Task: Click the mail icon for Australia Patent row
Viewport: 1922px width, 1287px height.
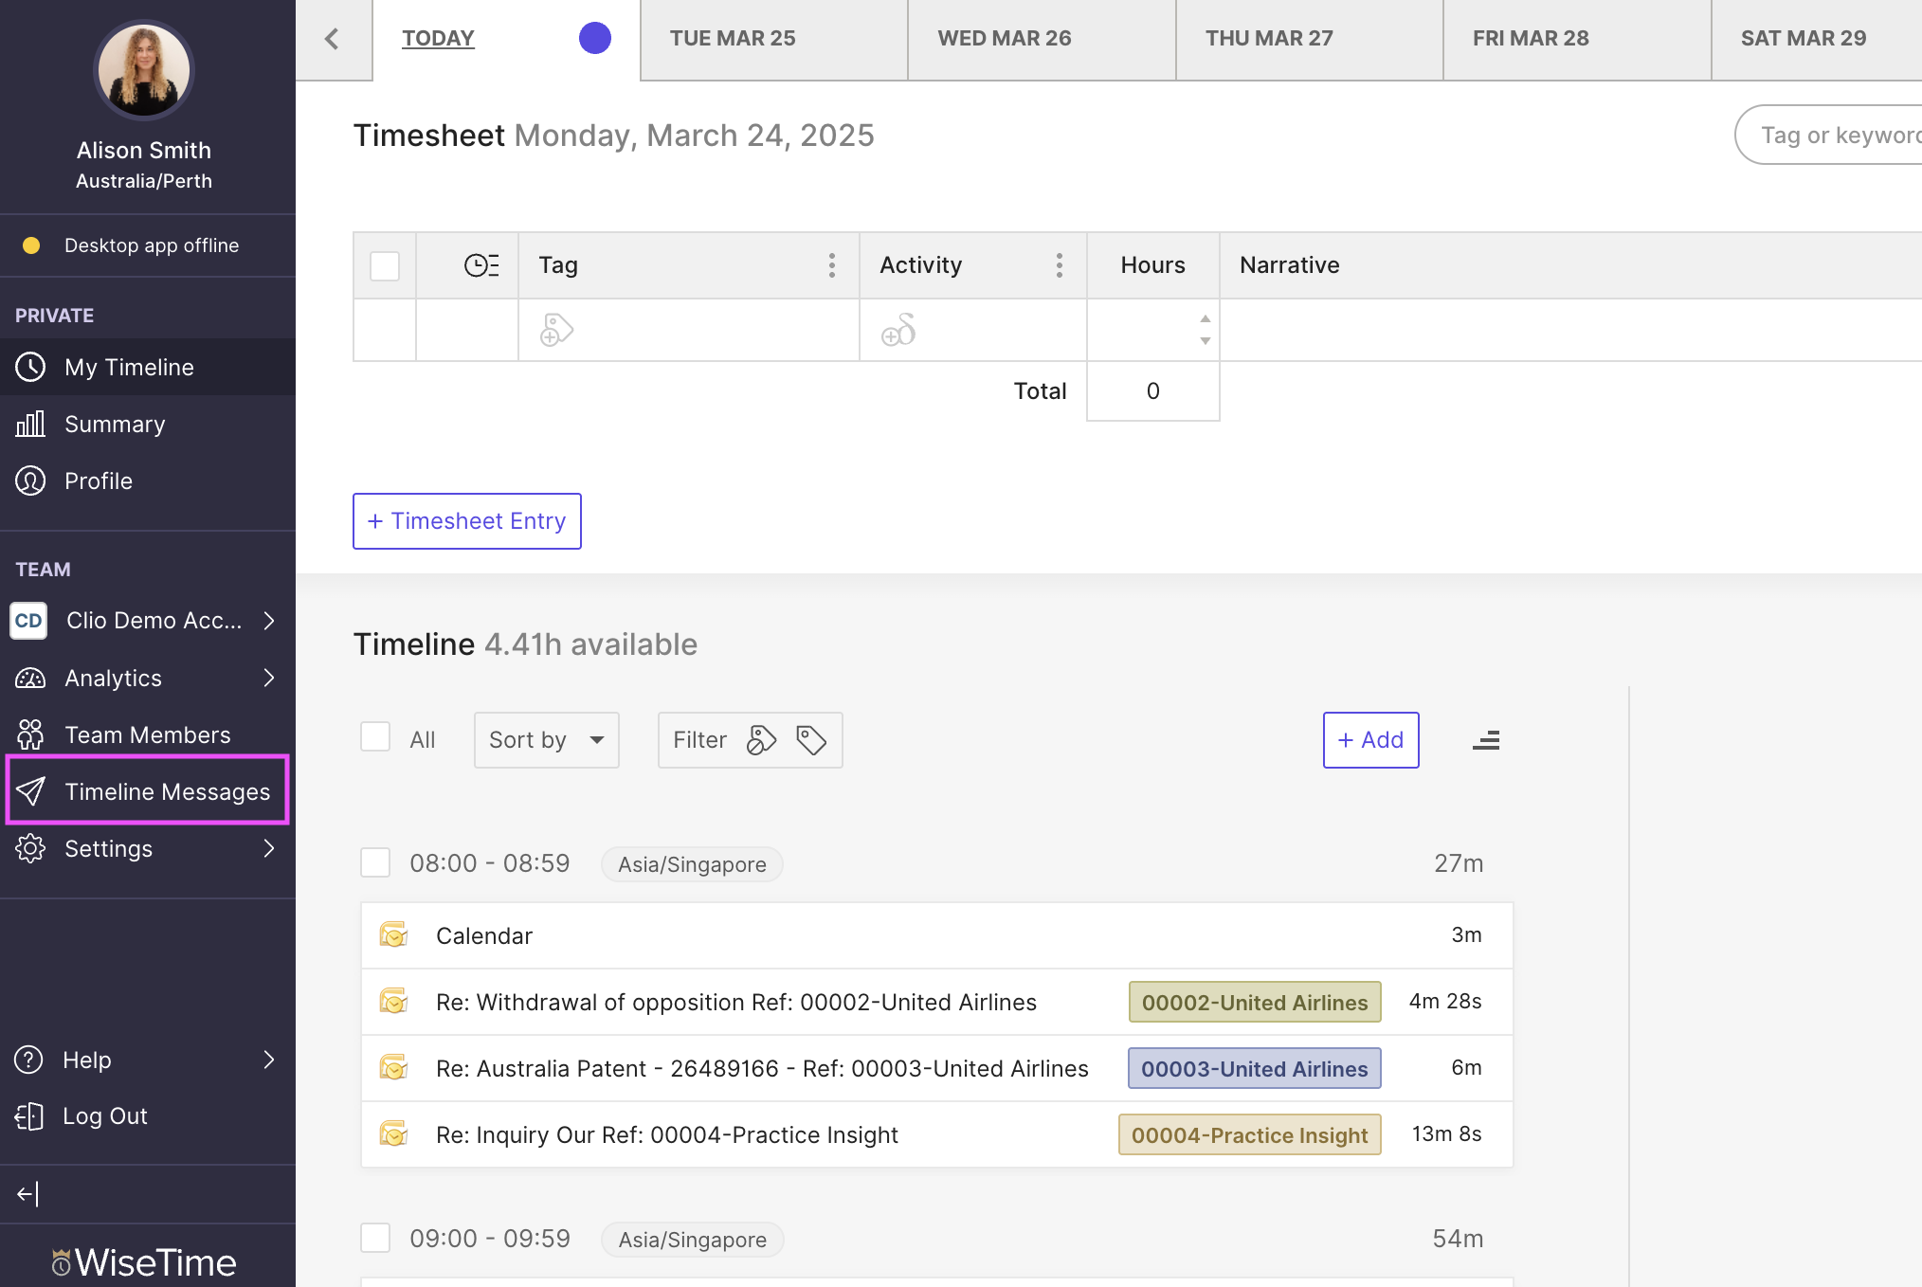Action: (393, 1068)
